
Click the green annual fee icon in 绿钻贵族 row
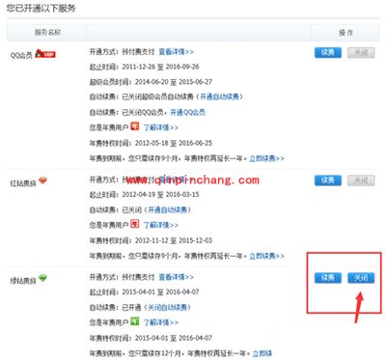pos(135,321)
